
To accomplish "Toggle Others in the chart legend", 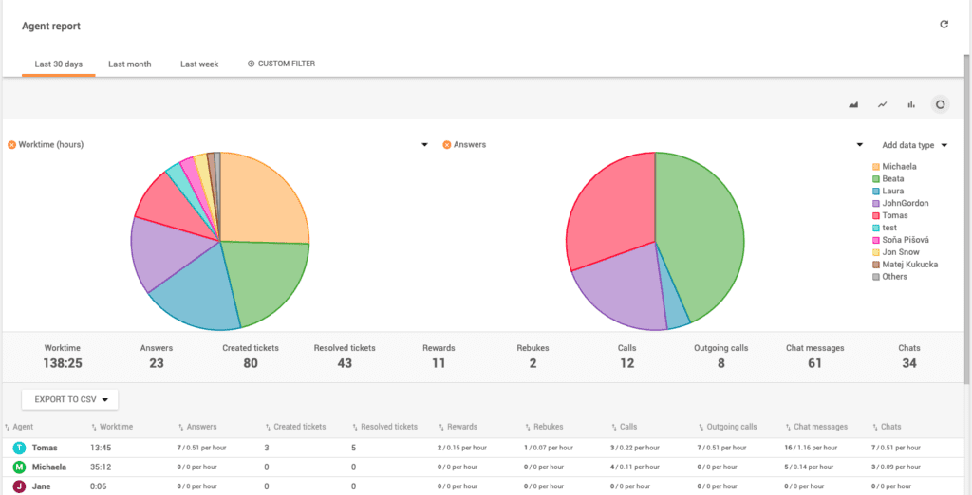I will pos(894,277).
